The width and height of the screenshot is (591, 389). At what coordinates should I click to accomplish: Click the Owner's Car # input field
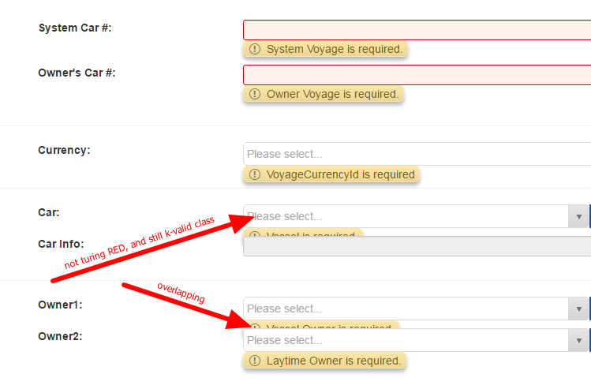417,75
